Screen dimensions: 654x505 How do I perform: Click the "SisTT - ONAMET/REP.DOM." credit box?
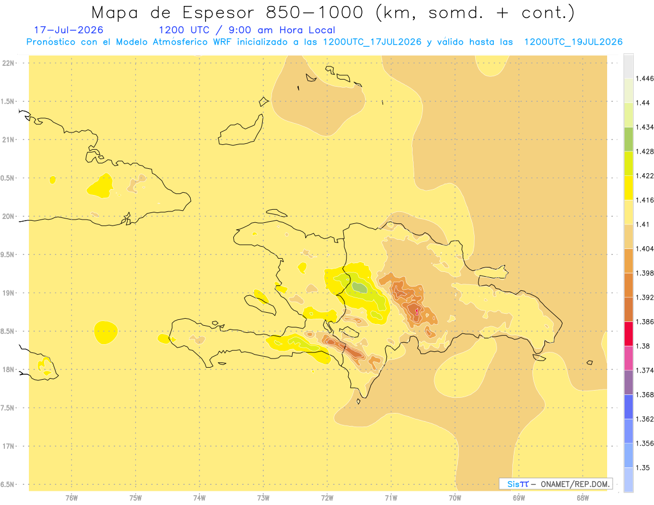[556, 484]
